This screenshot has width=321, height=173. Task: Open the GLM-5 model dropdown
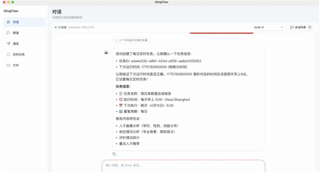click(x=268, y=27)
